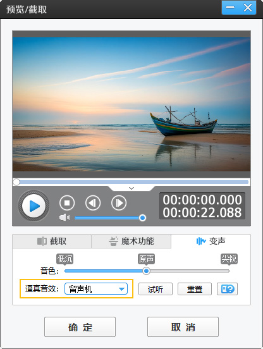Confirm with the 确定 button
Image resolution: width=263 pixels, height=349 pixels.
[80, 327]
